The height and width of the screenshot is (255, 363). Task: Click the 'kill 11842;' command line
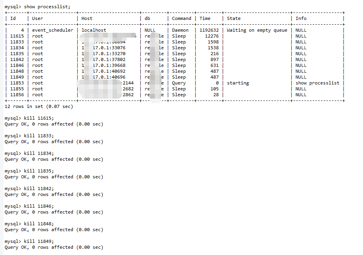(x=39, y=189)
